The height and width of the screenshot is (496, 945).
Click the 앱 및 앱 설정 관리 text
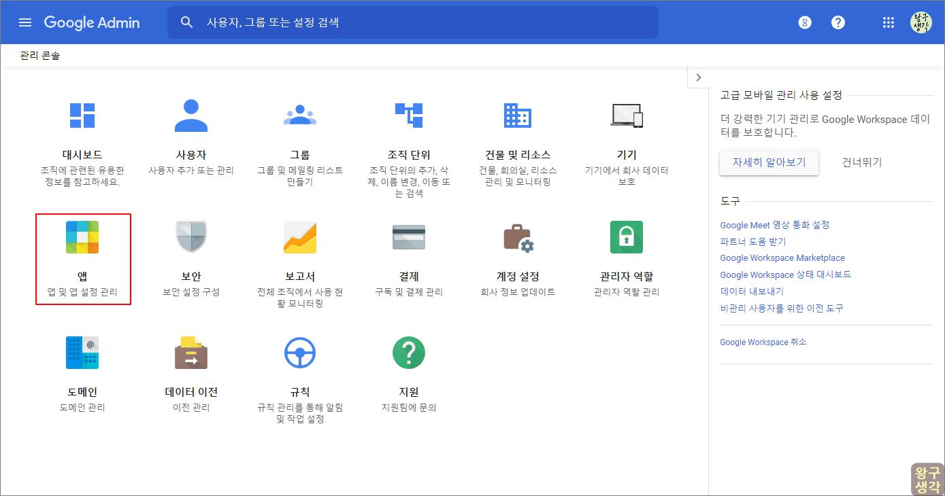[82, 292]
